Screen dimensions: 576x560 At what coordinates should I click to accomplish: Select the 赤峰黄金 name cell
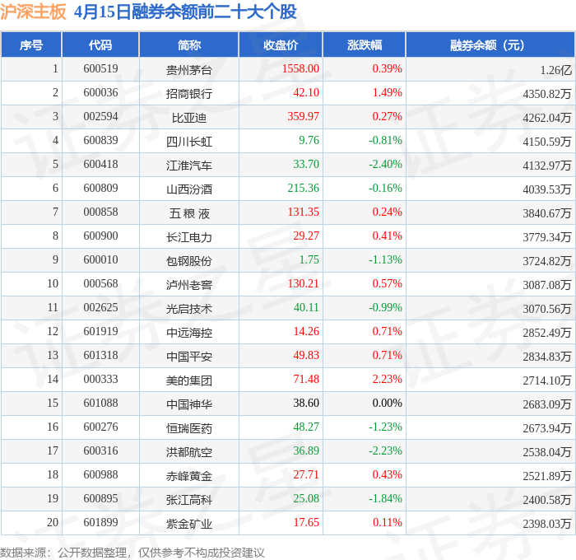[188, 476]
